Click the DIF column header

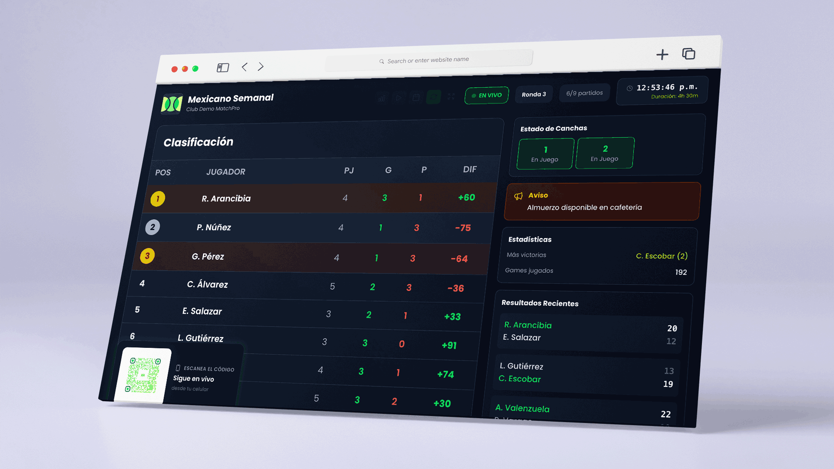coord(470,169)
